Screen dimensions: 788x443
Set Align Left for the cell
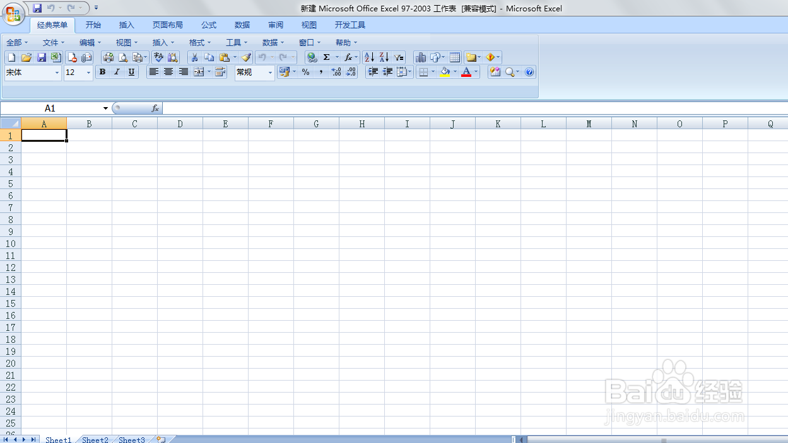153,72
